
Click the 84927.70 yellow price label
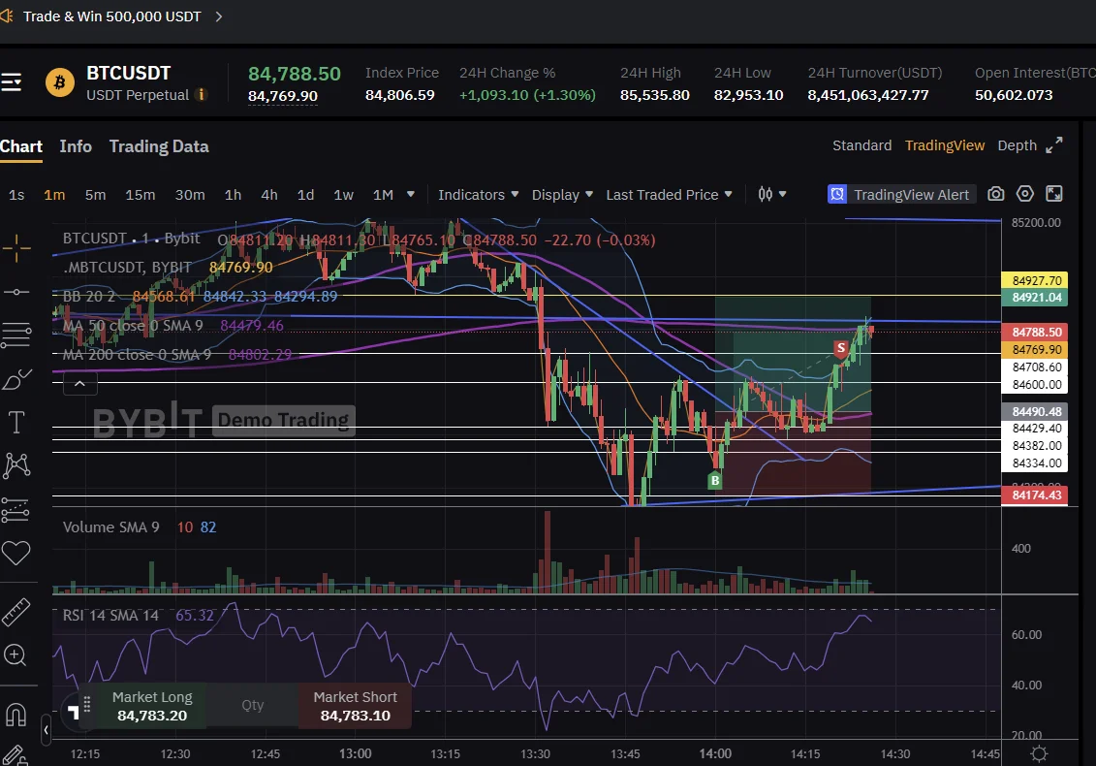coord(1035,280)
